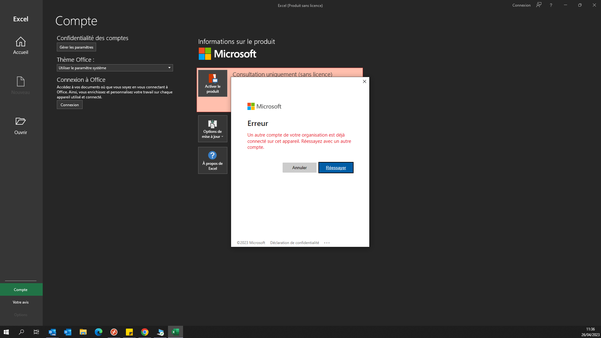This screenshot has width=601, height=338.
Task: Open À propos de Excel
Action: click(x=213, y=160)
